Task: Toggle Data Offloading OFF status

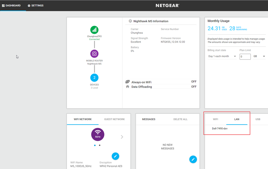Action: [x=194, y=87]
